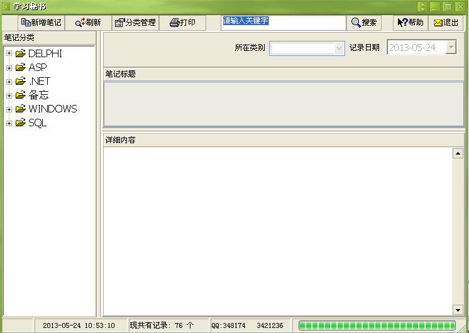This screenshot has height=333, width=469.
Task: Select the WINDOWS category label
Action: coord(53,109)
